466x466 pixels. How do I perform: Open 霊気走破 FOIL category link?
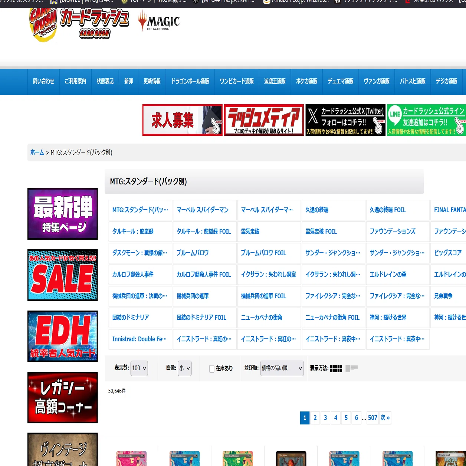(x=333, y=232)
